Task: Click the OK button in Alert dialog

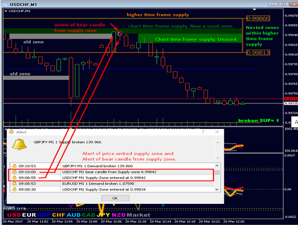Action: click(x=115, y=198)
